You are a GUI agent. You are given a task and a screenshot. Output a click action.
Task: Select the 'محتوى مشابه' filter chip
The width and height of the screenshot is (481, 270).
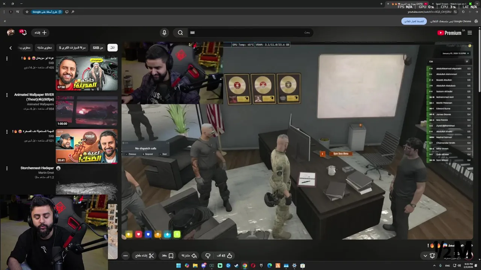[x=44, y=48]
